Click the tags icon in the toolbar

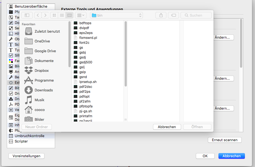pyautogui.click(x=173, y=15)
